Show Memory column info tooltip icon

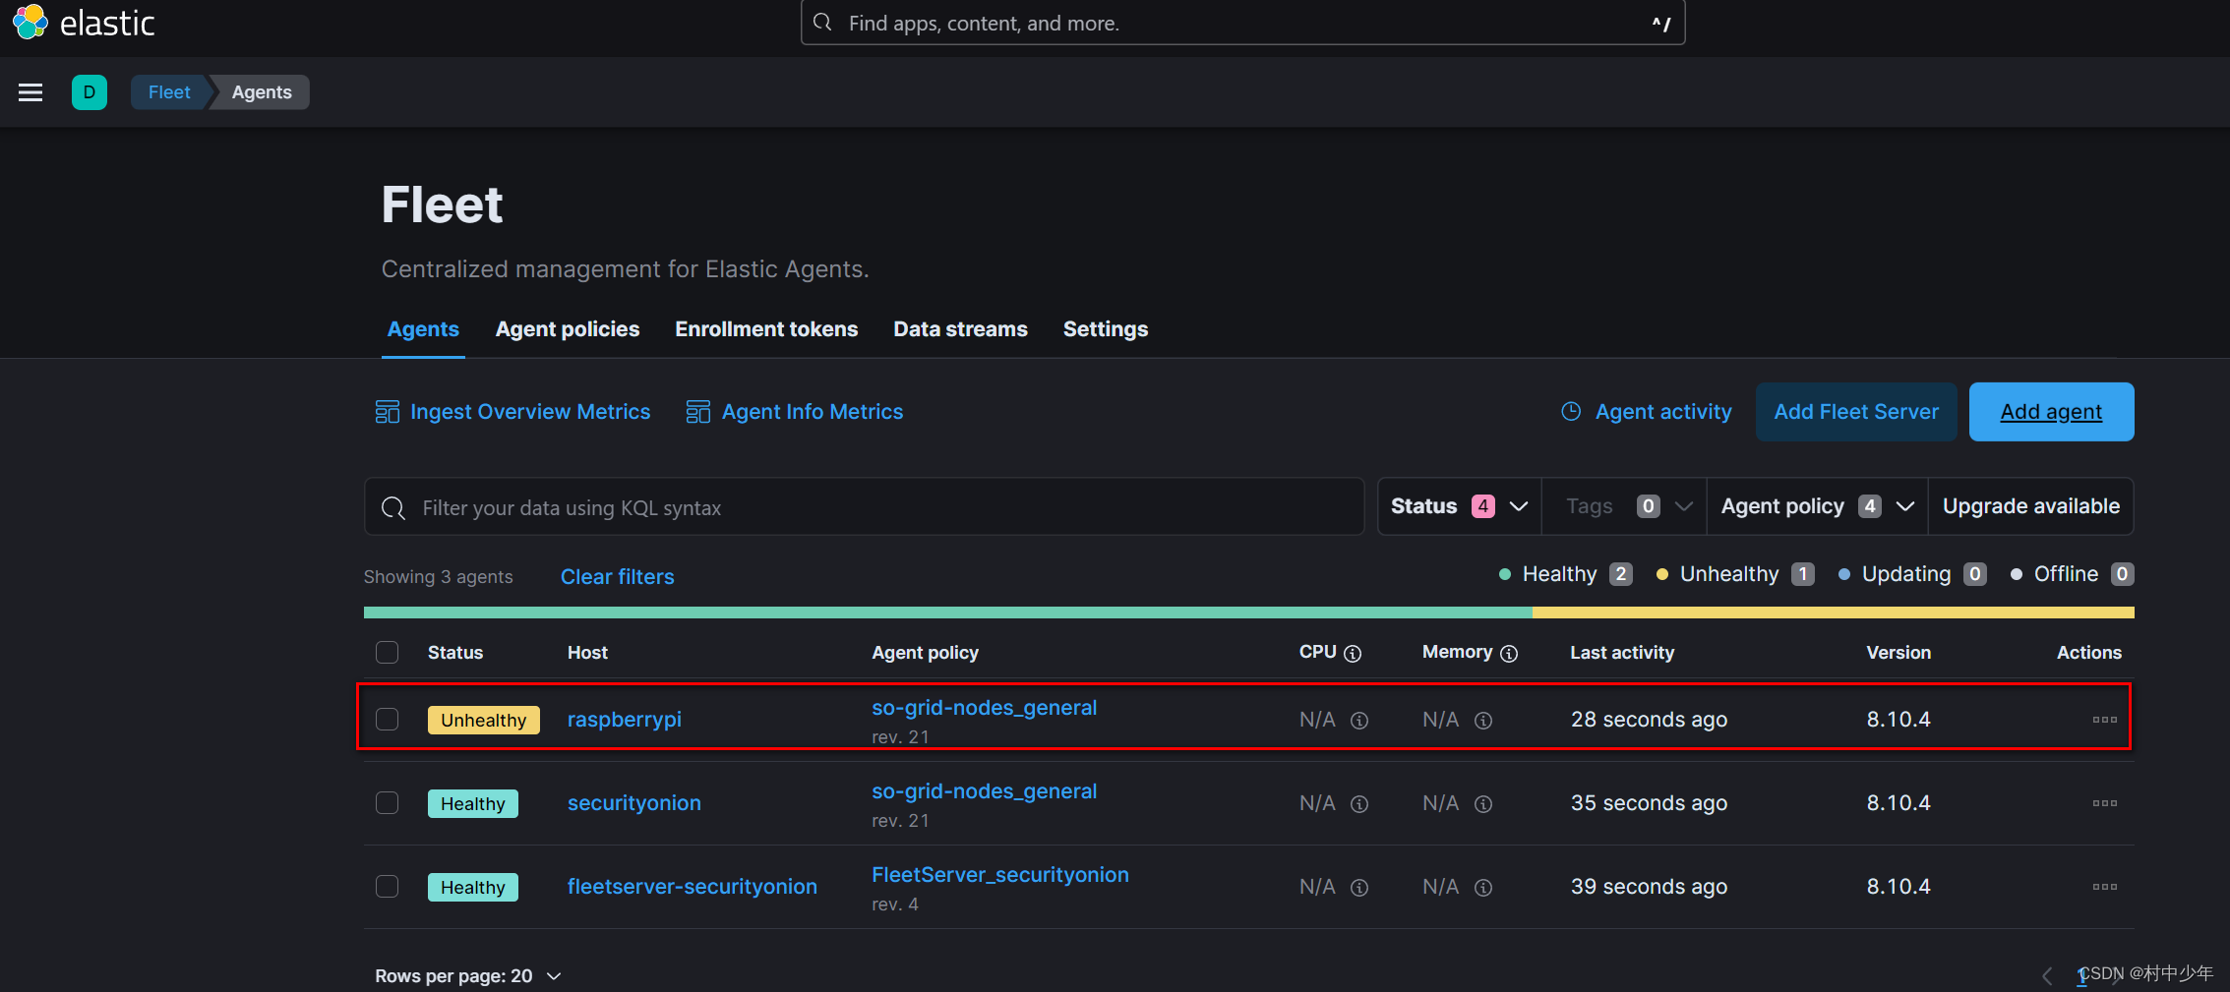coord(1509,654)
